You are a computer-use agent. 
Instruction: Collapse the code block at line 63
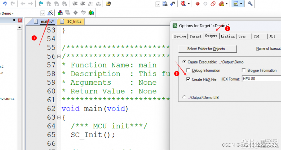[59, 118]
